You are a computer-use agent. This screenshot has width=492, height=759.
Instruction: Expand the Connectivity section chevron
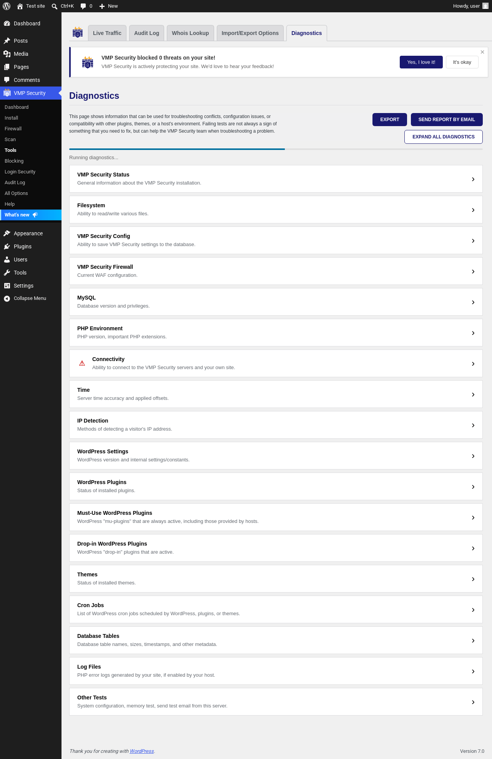click(473, 364)
